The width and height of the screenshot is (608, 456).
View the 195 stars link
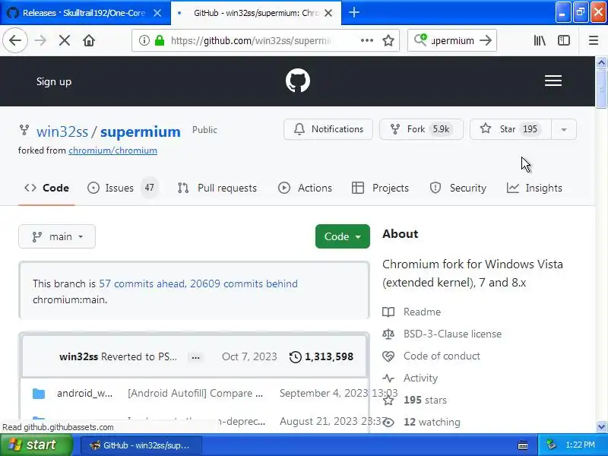[x=414, y=401]
